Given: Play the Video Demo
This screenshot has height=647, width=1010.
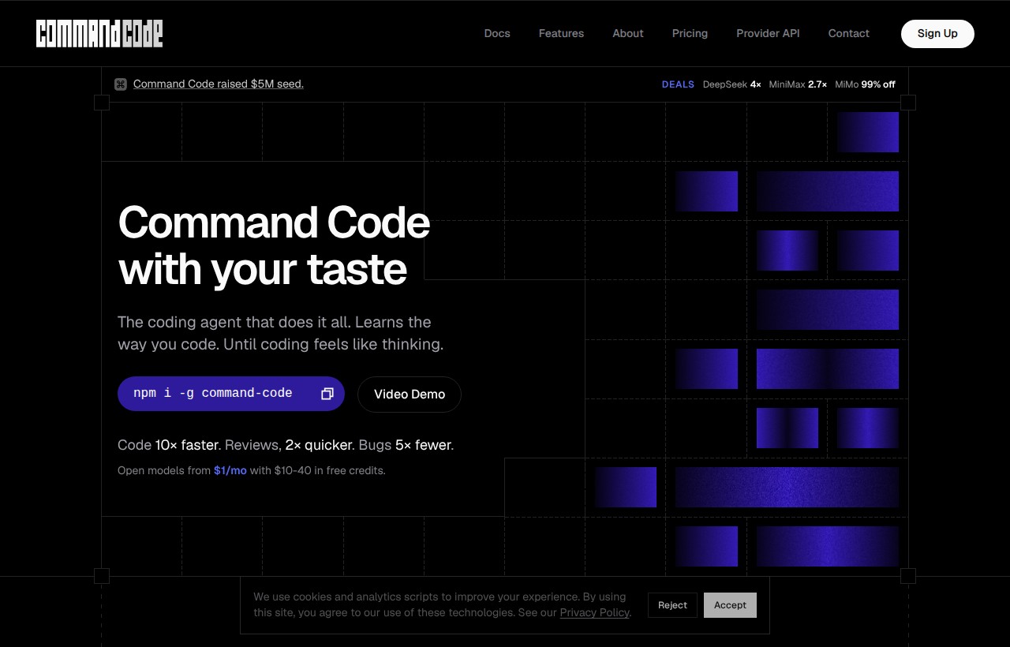Looking at the screenshot, I should pyautogui.click(x=410, y=395).
